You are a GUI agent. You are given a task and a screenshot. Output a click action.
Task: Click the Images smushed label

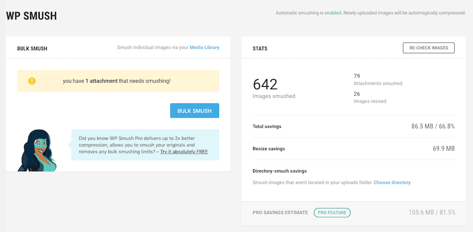point(274,96)
